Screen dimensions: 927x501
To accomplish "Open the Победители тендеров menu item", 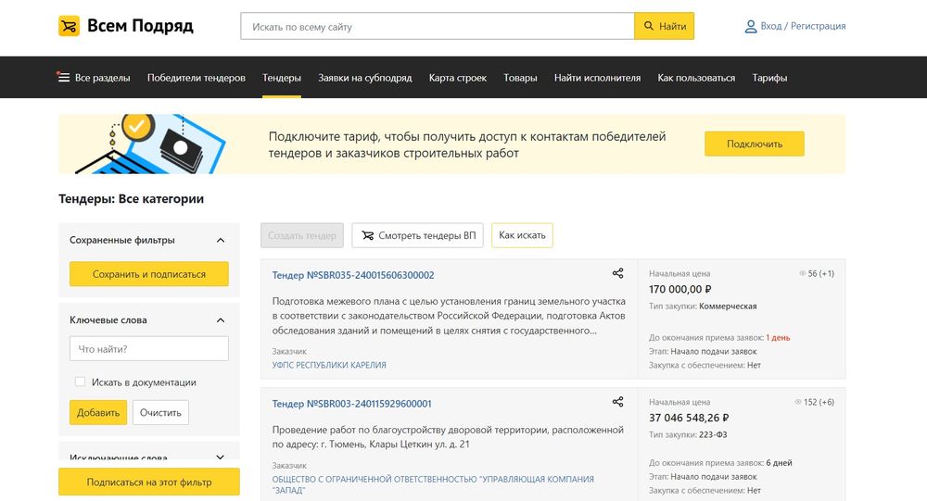I will 196,78.
